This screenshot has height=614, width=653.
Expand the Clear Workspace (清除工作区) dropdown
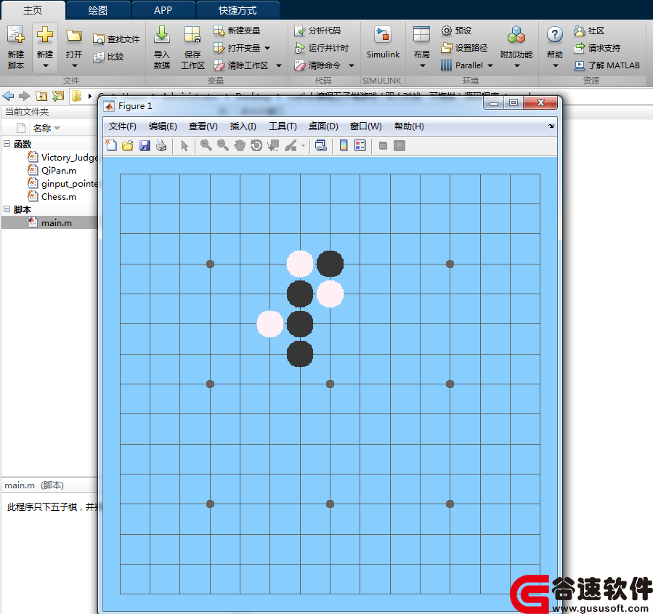(x=279, y=65)
